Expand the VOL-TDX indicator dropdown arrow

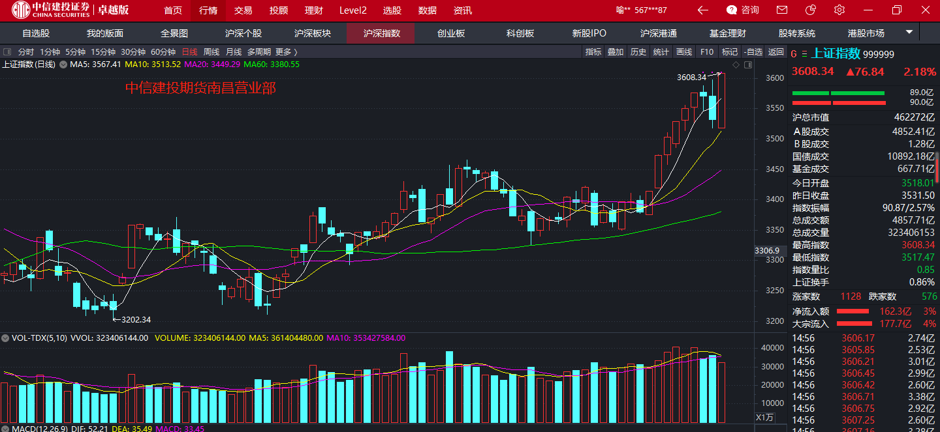[x=5, y=338]
